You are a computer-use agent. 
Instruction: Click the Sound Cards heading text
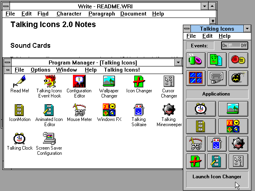coord(30,45)
